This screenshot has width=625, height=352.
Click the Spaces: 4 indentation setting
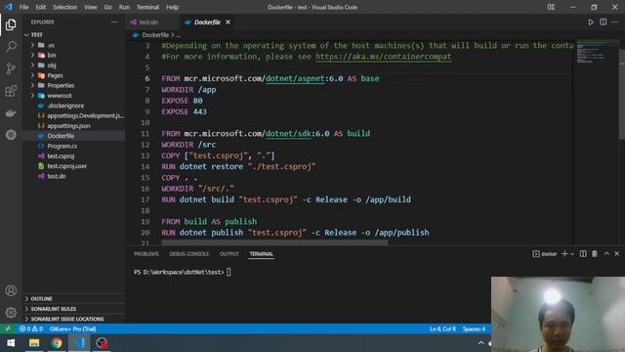474,329
